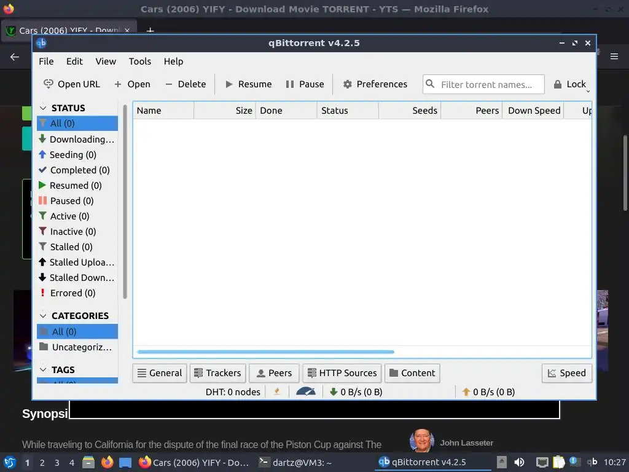Select Uncategorized category
The image size is (629, 472).
coord(77,347)
